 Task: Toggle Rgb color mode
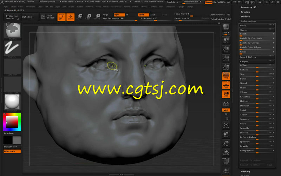click(x=119, y=14)
